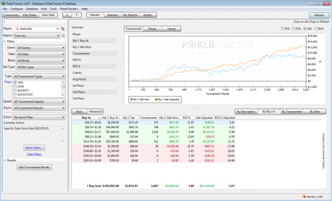Show the Hands graph tab
This screenshot has height=201, width=332.
click(172, 29)
